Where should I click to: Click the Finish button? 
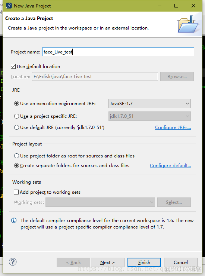tap(144, 262)
